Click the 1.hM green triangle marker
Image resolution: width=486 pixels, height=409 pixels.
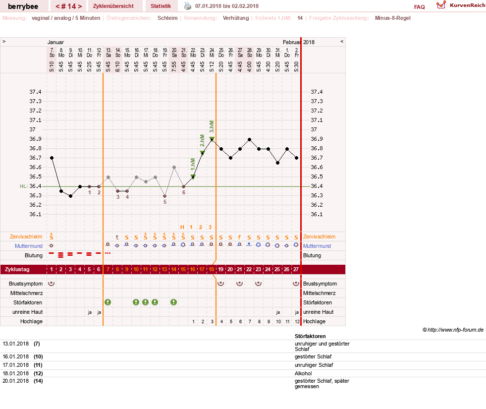coord(193,177)
